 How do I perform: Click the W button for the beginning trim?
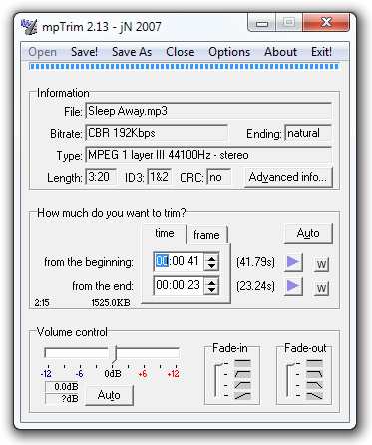(x=321, y=264)
